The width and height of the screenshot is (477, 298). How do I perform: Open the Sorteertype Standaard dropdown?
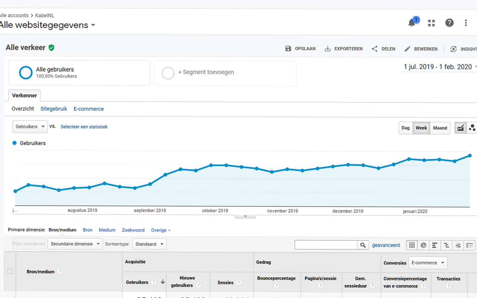pyautogui.click(x=149, y=244)
